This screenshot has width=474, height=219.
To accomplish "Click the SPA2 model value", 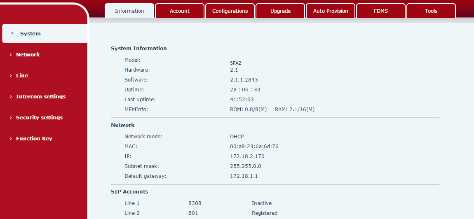I will pos(235,63).
